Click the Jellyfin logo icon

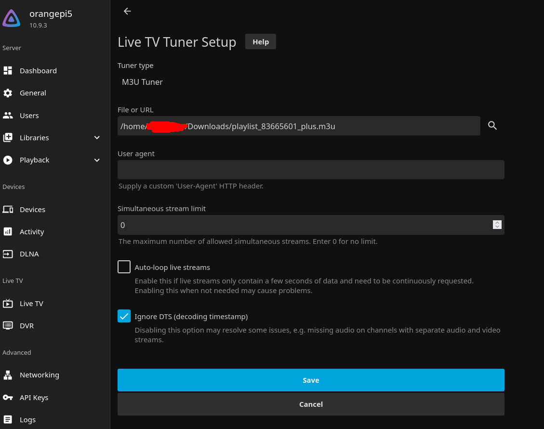12,19
